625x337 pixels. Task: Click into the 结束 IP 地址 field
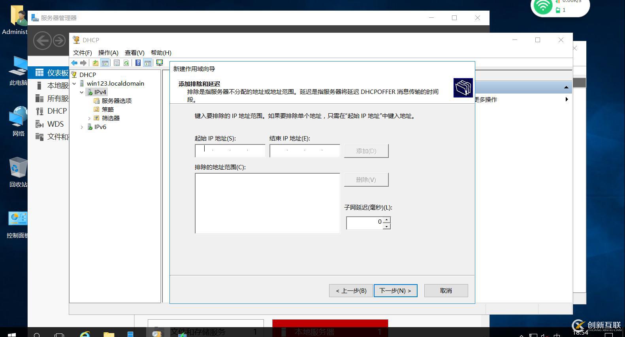[x=305, y=151]
